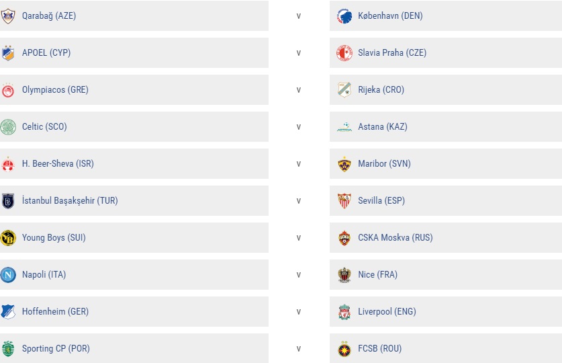Select the Maribor purple crest icon
The height and width of the screenshot is (363, 562).
344,163
